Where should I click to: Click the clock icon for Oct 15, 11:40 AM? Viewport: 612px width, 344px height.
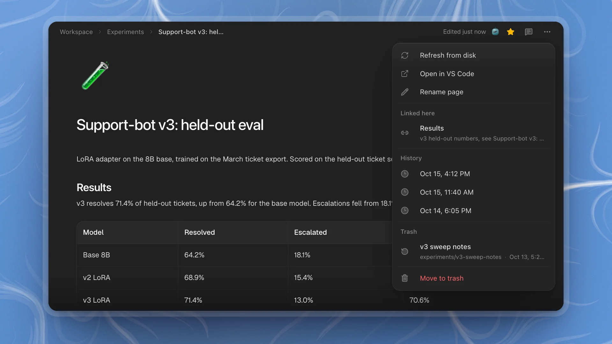coord(405,192)
